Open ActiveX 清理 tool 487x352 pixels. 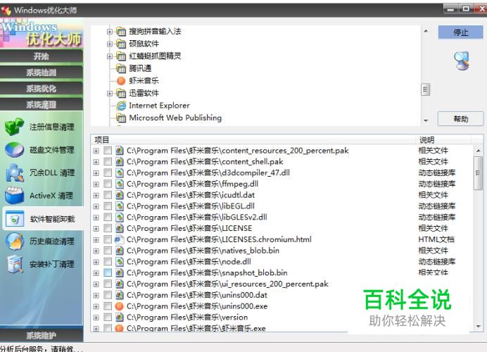pos(40,196)
